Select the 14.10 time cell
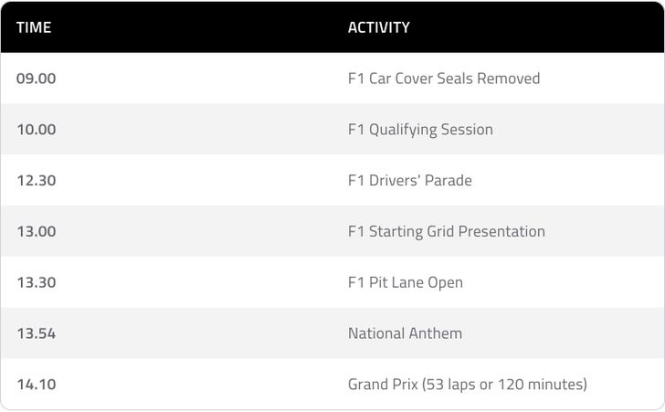Image resolution: width=665 pixels, height=412 pixels. [x=37, y=385]
